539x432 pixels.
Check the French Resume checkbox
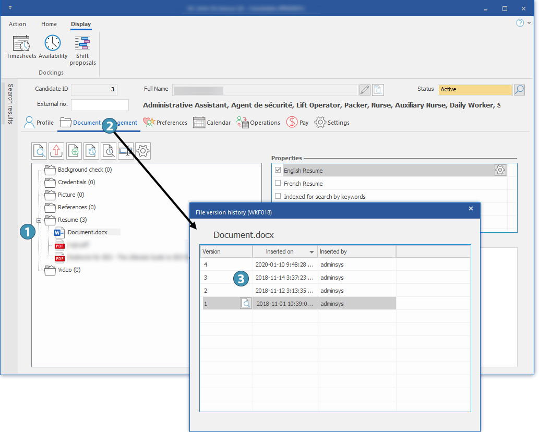pyautogui.click(x=278, y=184)
